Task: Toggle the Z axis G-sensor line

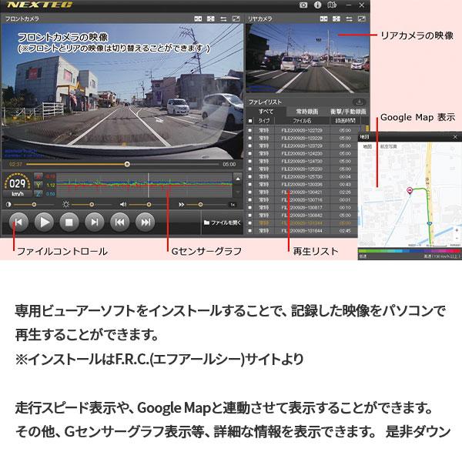Action: click(x=38, y=193)
